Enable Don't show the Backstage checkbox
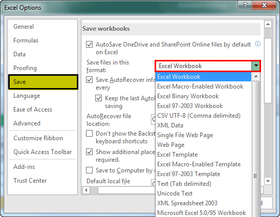 [x=89, y=134]
